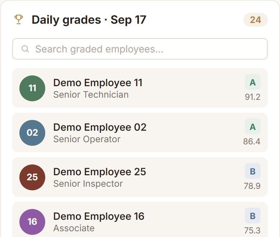Viewport: 280px width, 237px height.
Task: Select the Demo Employee 02 name
Action: (x=100, y=127)
